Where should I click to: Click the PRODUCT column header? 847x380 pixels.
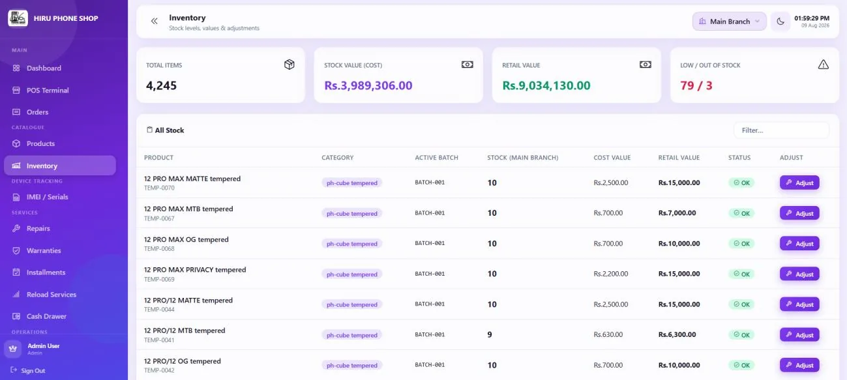click(x=158, y=158)
